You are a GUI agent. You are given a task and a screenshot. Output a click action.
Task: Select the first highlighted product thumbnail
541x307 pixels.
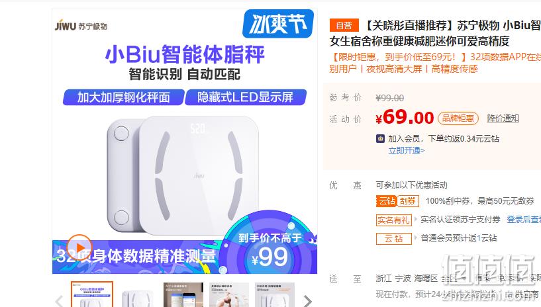pos(92,294)
